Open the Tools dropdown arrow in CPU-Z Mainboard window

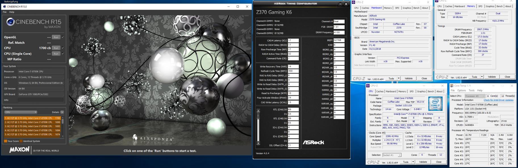tap(399, 78)
